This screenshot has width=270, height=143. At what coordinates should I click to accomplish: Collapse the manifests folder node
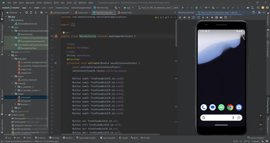(9, 20)
